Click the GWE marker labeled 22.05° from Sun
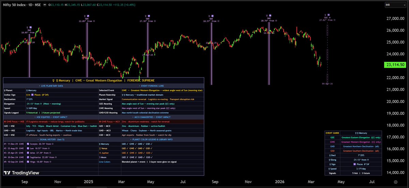The height and width of the screenshot is (188, 409). pyautogui.click(x=87, y=19)
